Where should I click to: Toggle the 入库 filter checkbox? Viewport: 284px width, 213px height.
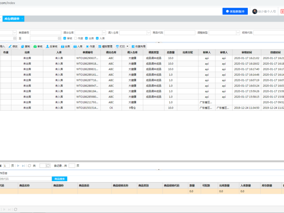[97, 38]
